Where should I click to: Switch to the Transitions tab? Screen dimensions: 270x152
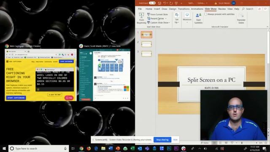pos(184,9)
